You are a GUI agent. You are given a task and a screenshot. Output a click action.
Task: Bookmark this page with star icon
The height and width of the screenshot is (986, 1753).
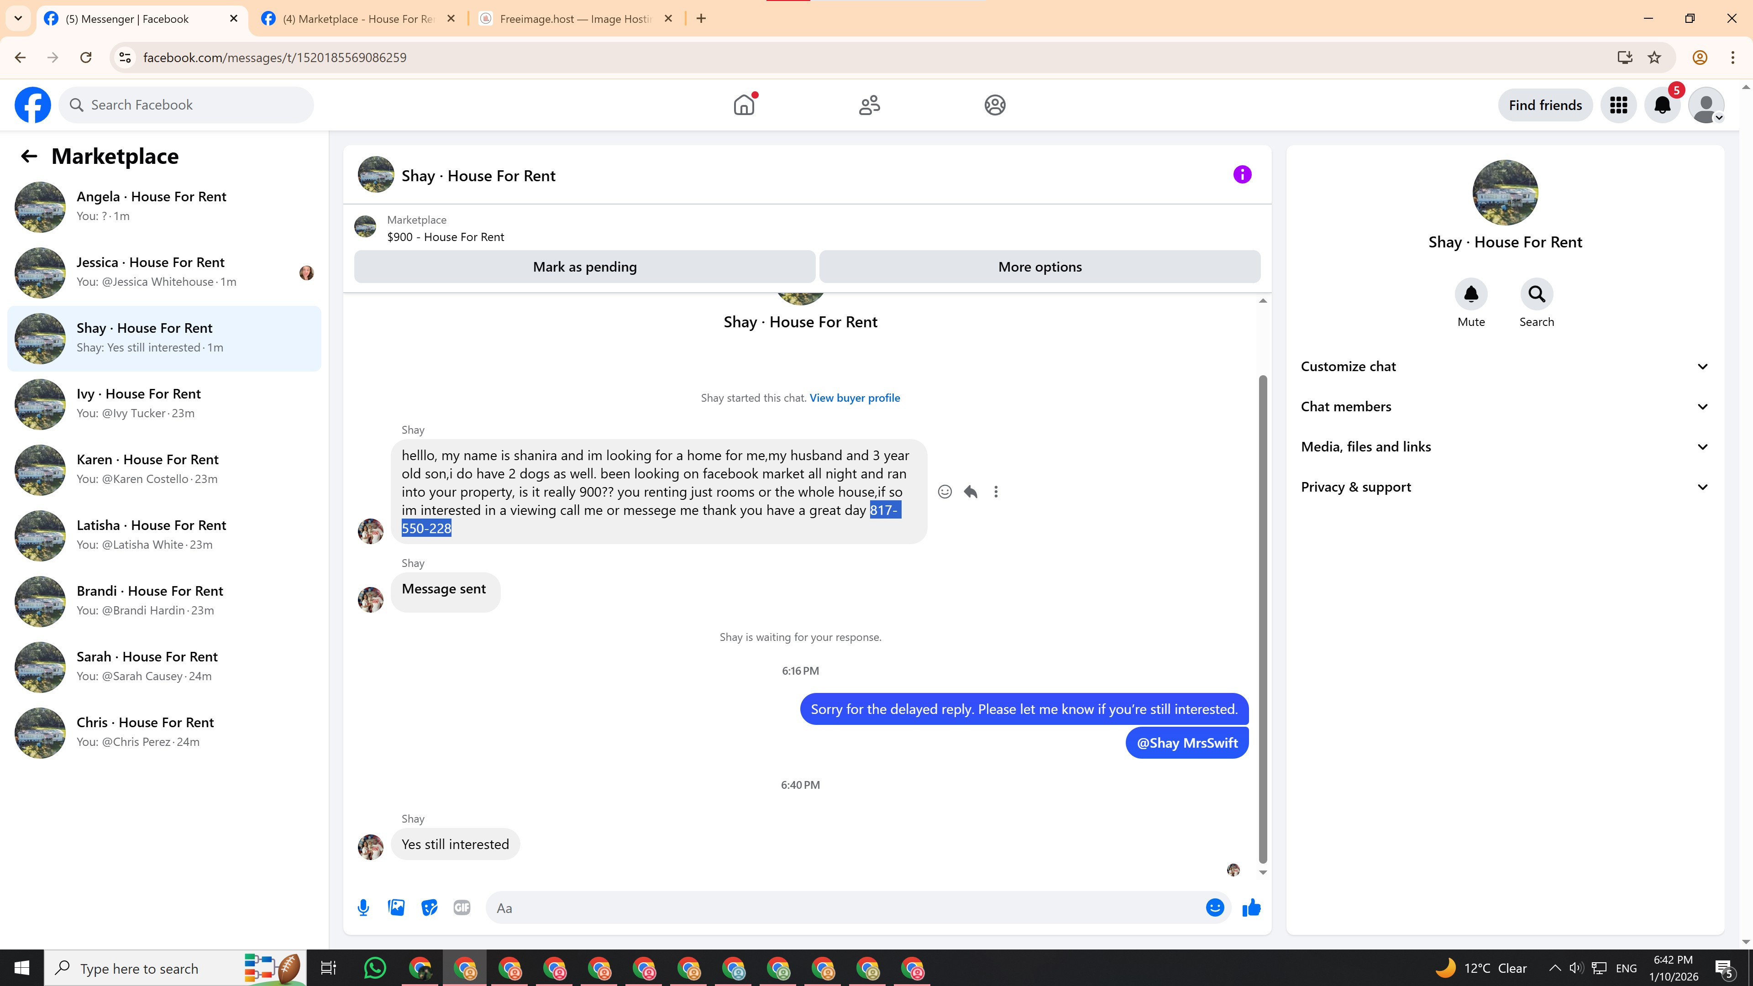(x=1654, y=58)
